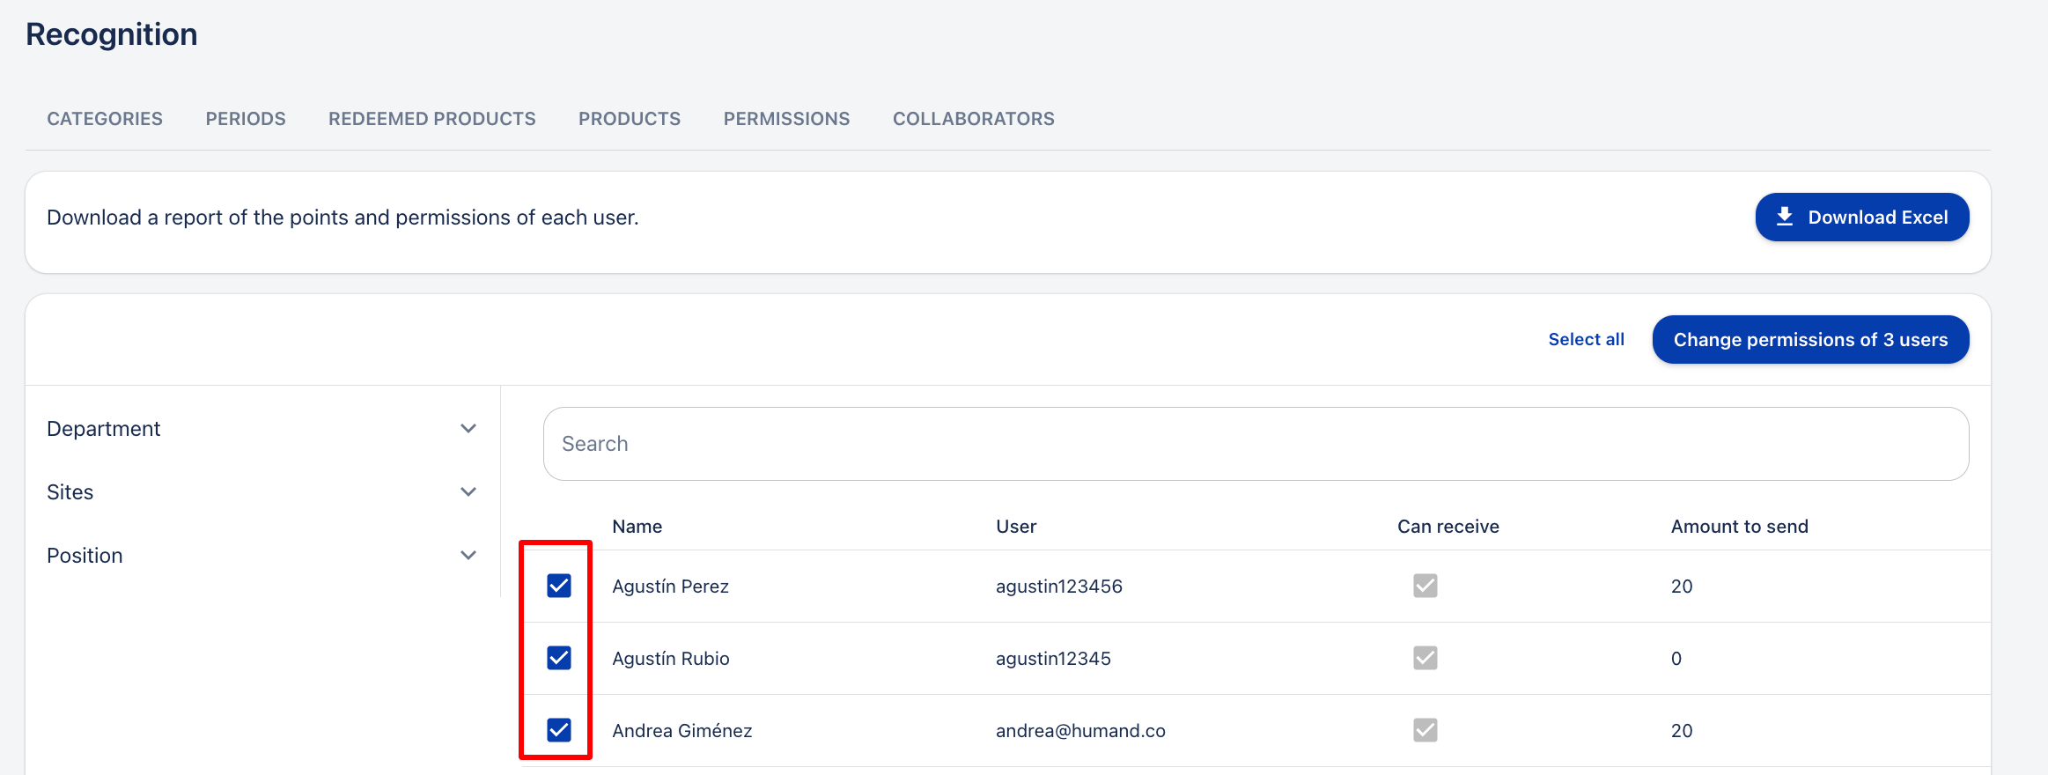Select the Permissions tab
This screenshot has height=775, width=2048.
(x=786, y=119)
